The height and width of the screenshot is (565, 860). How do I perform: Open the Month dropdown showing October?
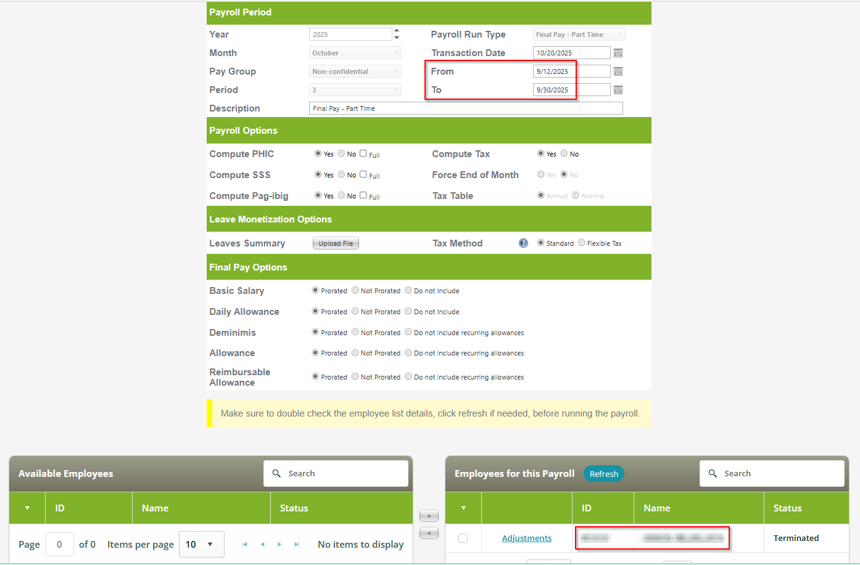pos(355,53)
